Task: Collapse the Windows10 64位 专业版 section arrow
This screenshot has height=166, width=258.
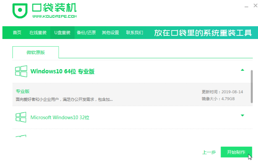Action: tap(242, 70)
